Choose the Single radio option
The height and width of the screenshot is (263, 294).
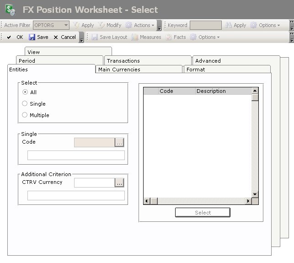(25, 103)
